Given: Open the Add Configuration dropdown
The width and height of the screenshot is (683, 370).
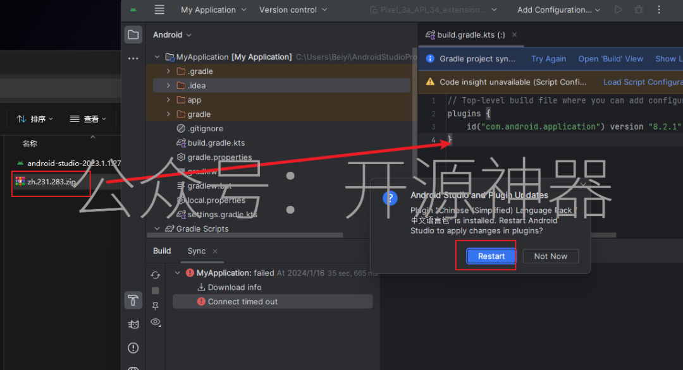Looking at the screenshot, I should click(x=558, y=9).
